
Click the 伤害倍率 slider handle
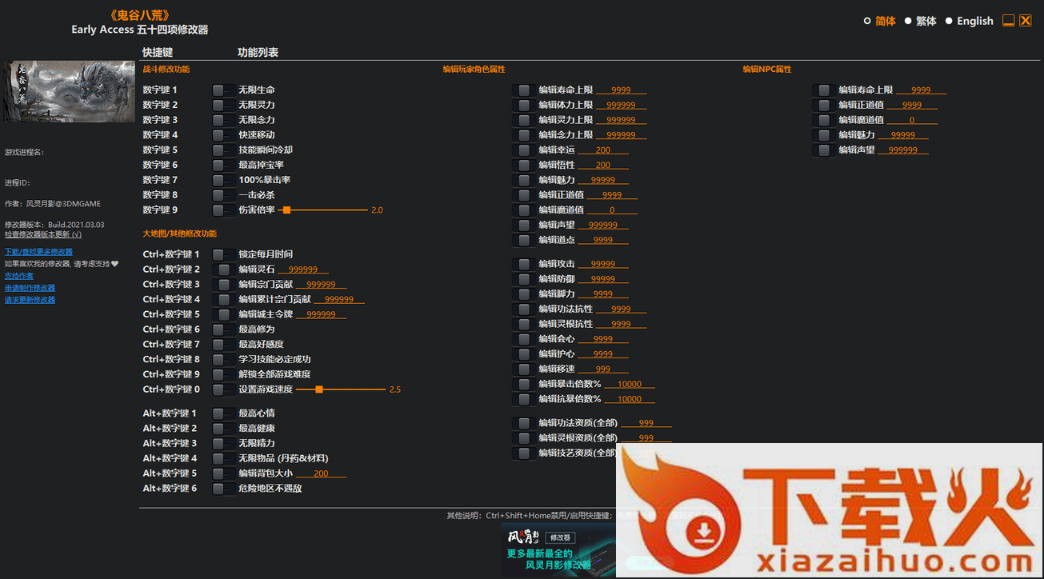286,210
